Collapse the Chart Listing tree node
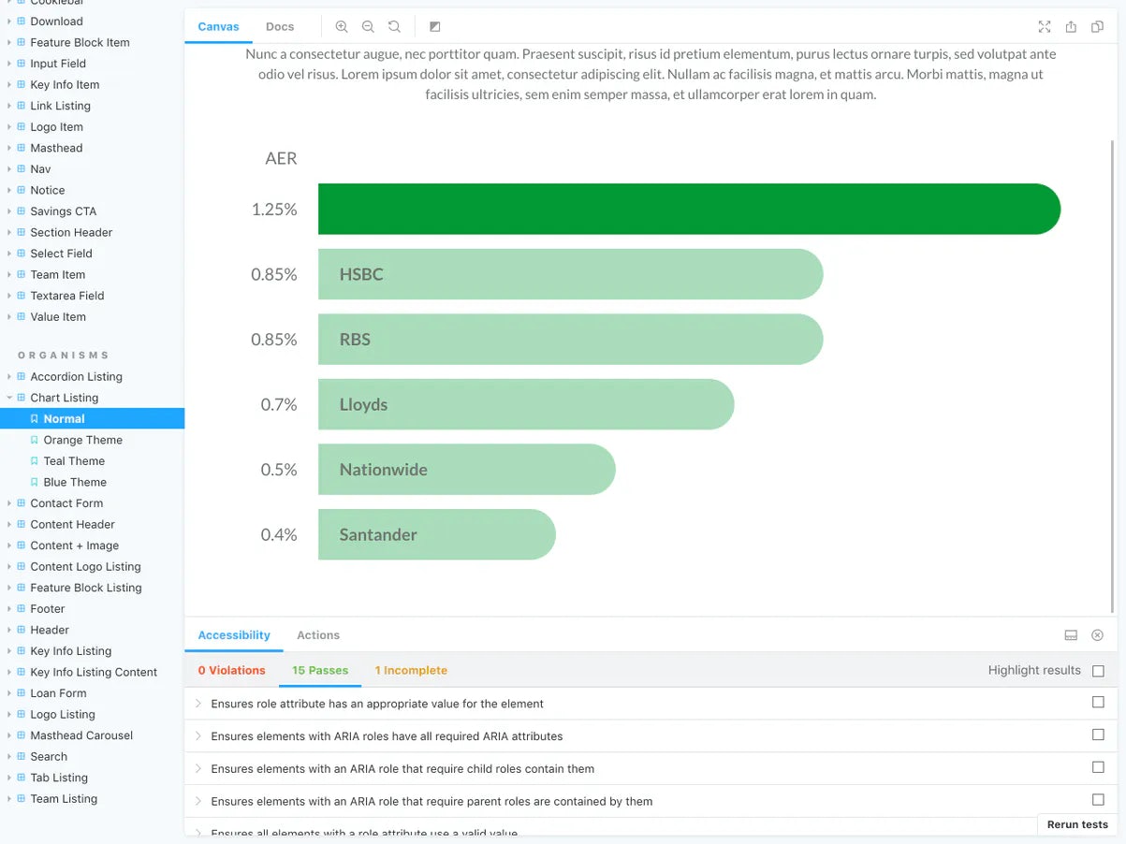1126x844 pixels. 9,398
